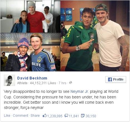
Task: Click the 44,152,311 Likes text
Action: tap(43, 83)
